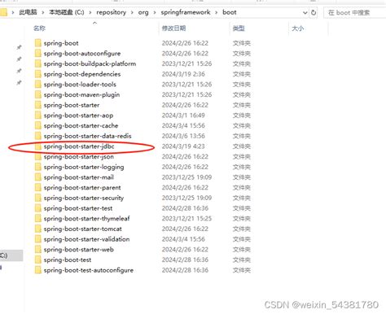
Task: Click the first pin icon in quick access
Action: pos(19,47)
